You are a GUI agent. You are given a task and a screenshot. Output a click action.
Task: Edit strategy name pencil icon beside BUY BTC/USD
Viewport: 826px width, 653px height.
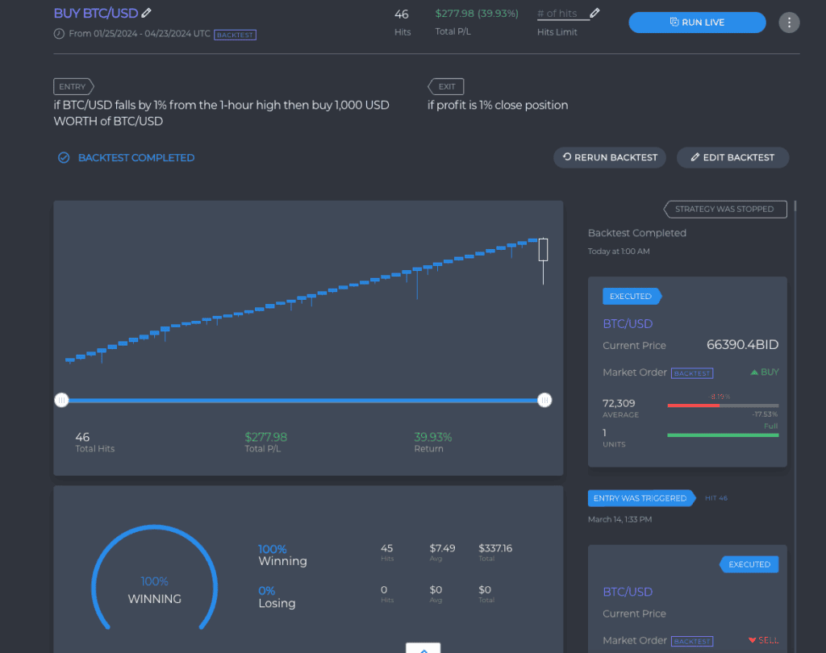point(147,13)
